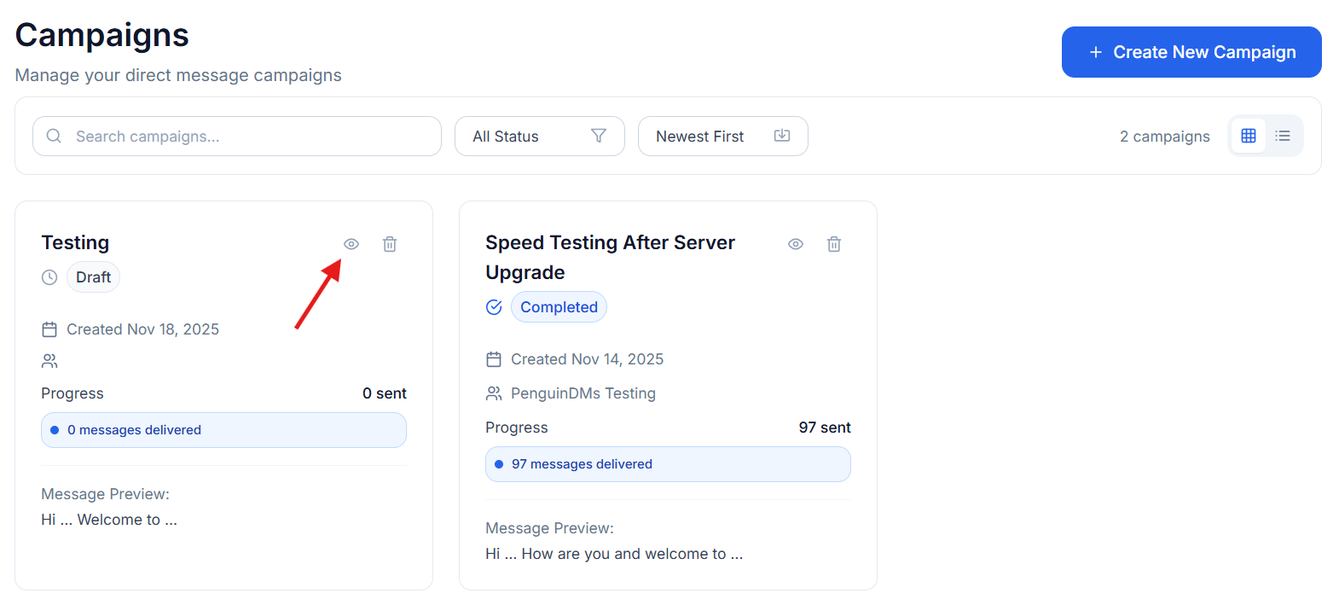
Task: Open the Newest First sort dropdown
Action: click(x=722, y=137)
